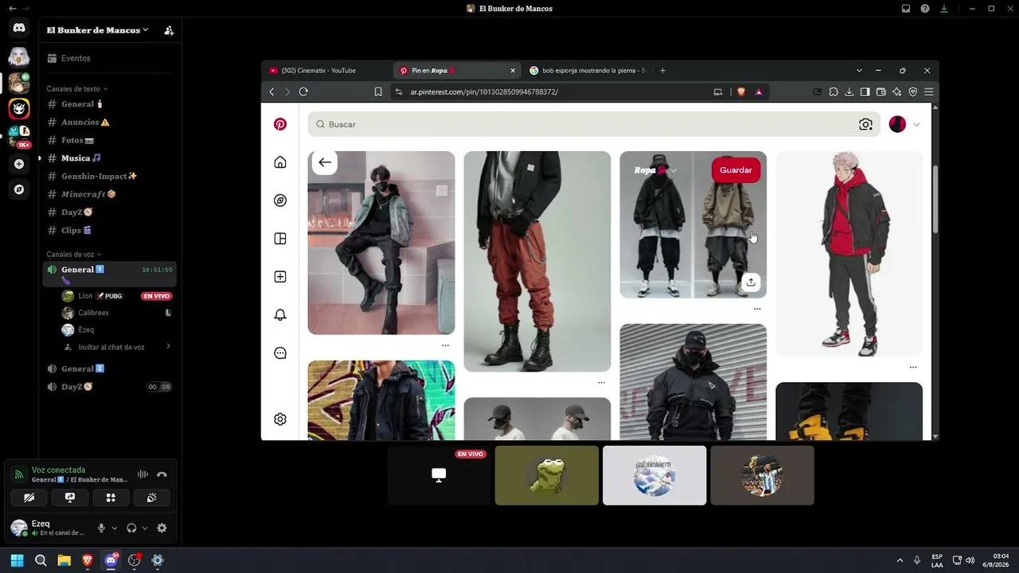
Task: Open the Discord soundboard
Action: click(151, 497)
